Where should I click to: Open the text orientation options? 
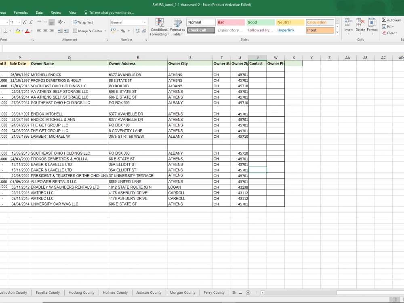pyautogui.click(x=61, y=22)
